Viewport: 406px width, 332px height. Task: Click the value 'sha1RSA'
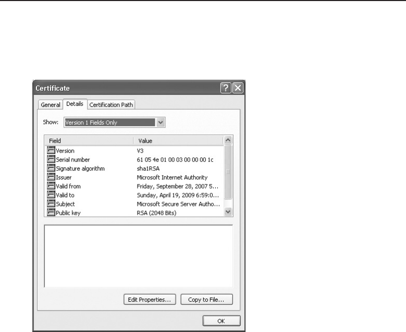pos(148,168)
